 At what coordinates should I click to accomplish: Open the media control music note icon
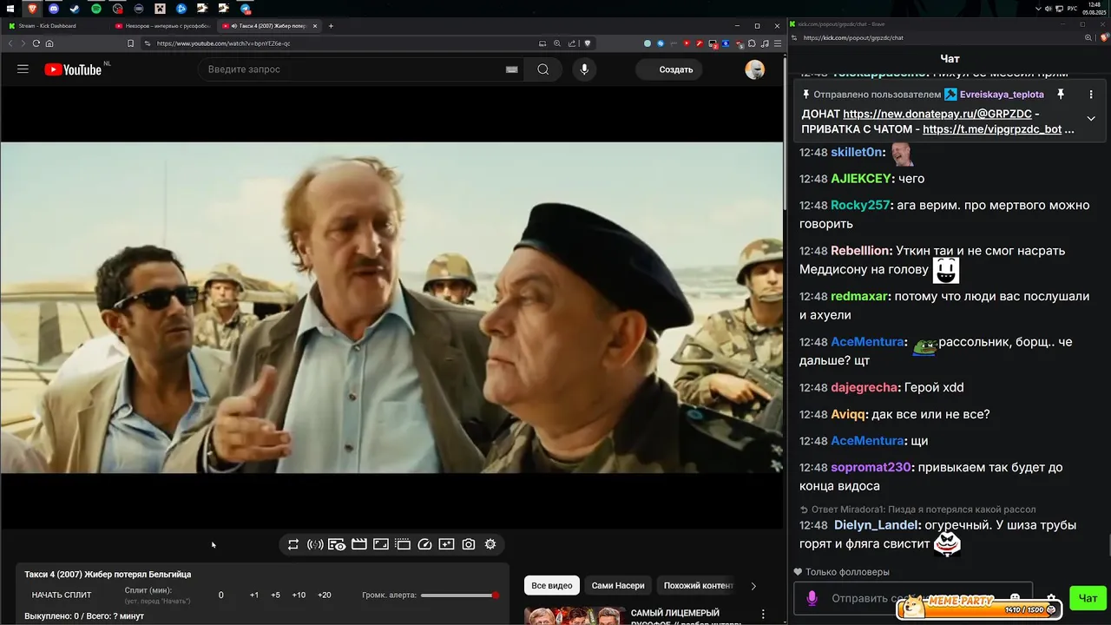pos(765,43)
